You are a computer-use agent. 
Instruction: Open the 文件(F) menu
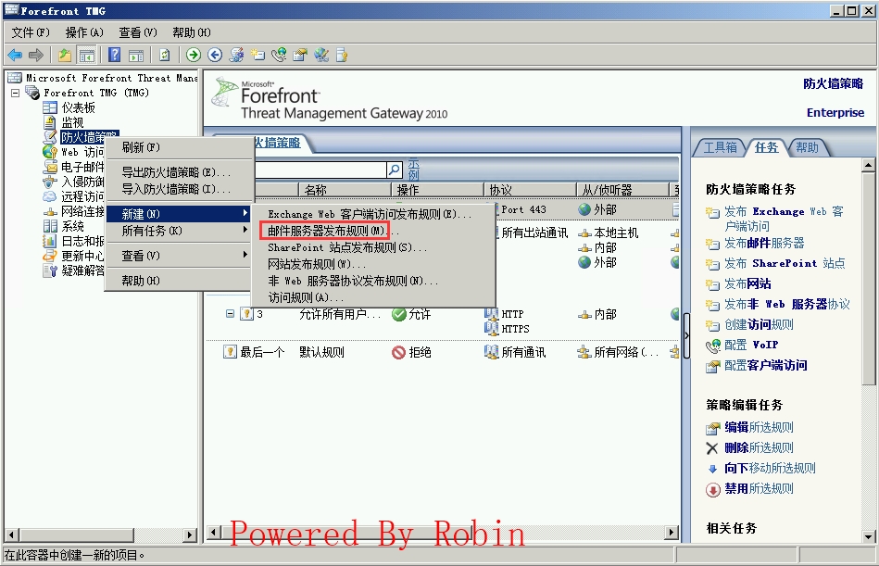(x=31, y=32)
